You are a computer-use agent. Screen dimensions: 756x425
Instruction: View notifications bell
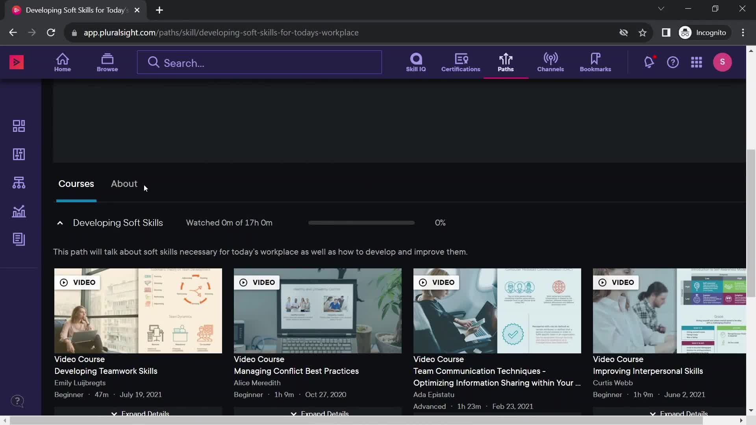pos(649,62)
